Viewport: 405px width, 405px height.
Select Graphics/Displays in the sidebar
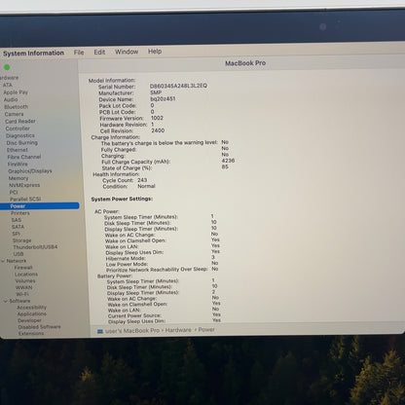[x=30, y=171]
